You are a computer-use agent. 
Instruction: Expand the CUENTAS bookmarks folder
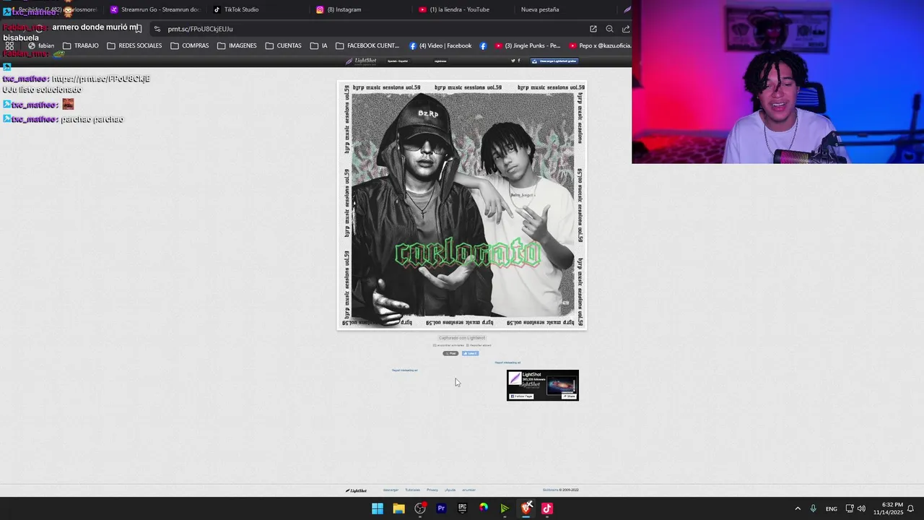[284, 45]
